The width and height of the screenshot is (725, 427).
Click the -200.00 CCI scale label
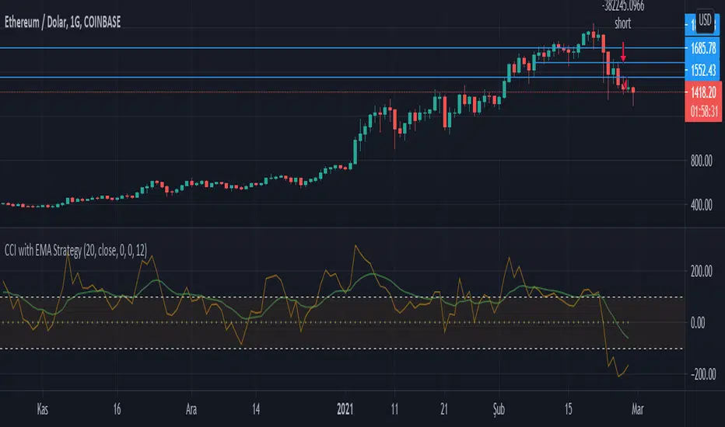click(x=701, y=374)
